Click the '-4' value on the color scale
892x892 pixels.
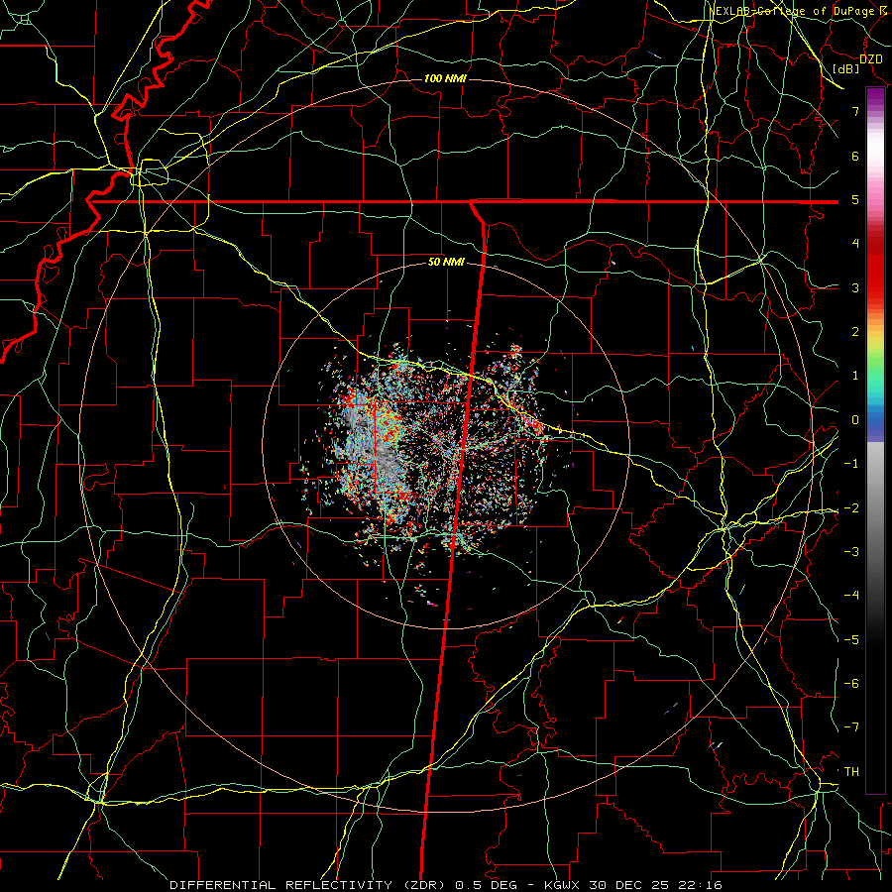click(x=851, y=596)
